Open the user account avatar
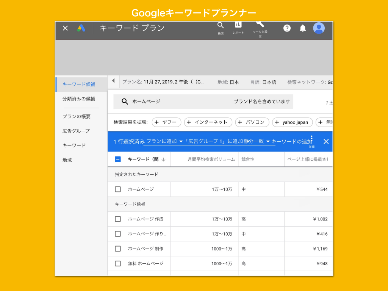 [x=319, y=28]
